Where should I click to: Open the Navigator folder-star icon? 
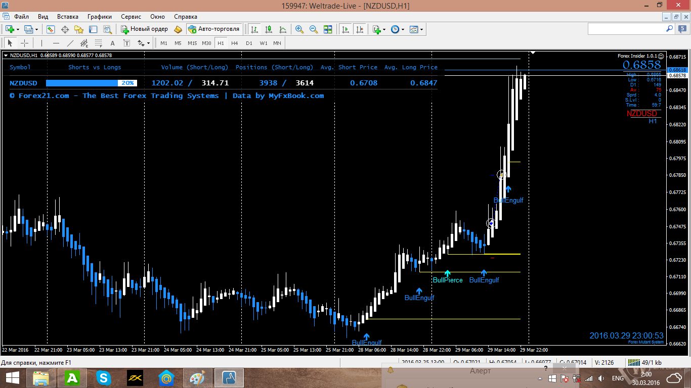point(79,29)
